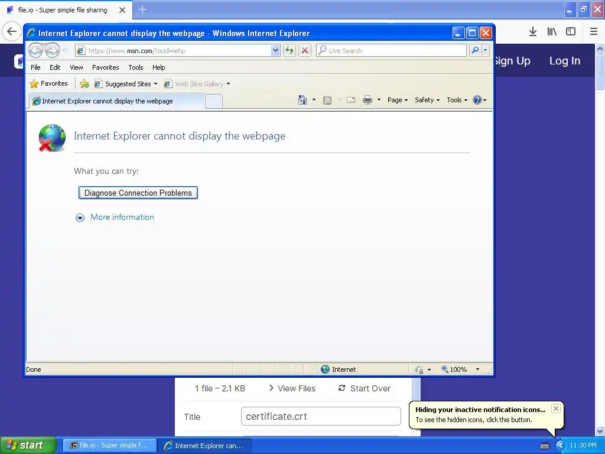Click Log In on file.io page

tap(564, 61)
